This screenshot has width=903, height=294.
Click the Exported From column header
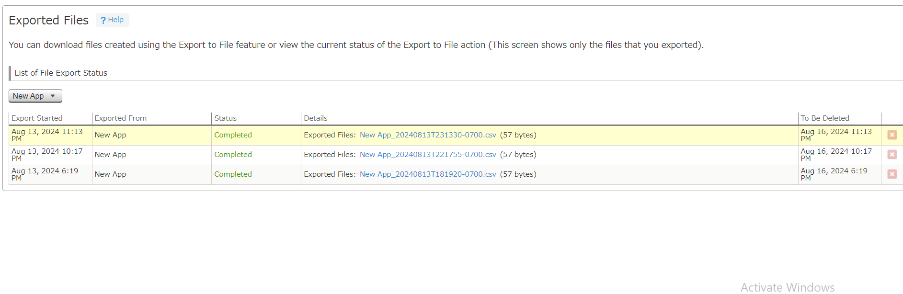[x=121, y=118]
